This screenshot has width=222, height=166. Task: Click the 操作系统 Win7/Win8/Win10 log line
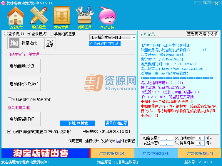tap(163, 87)
